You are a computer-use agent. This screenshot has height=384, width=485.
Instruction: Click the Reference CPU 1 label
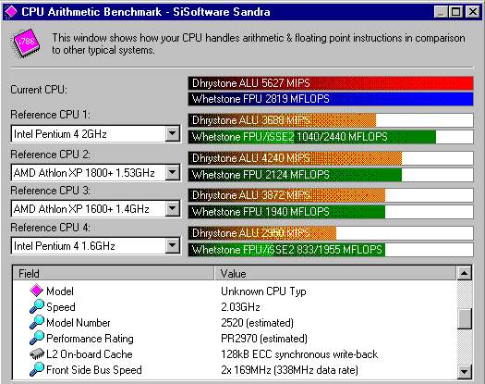point(50,115)
